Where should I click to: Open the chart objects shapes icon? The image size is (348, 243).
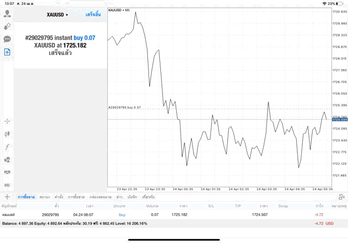[7, 160]
